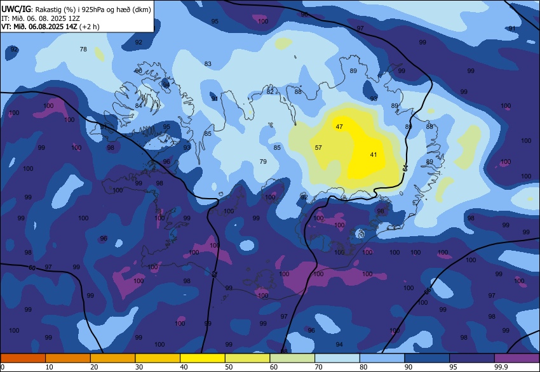The height and width of the screenshot is (372, 540).
Task: Pick the 70–80 pale blue legend segment
Action: 337,358
